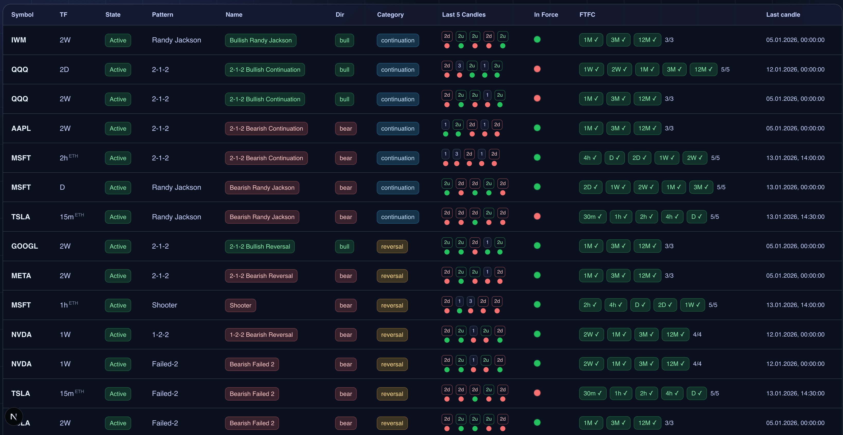The height and width of the screenshot is (435, 843).
Task: Click the "3" candle badge on QQQ 2D row
Action: pos(459,65)
